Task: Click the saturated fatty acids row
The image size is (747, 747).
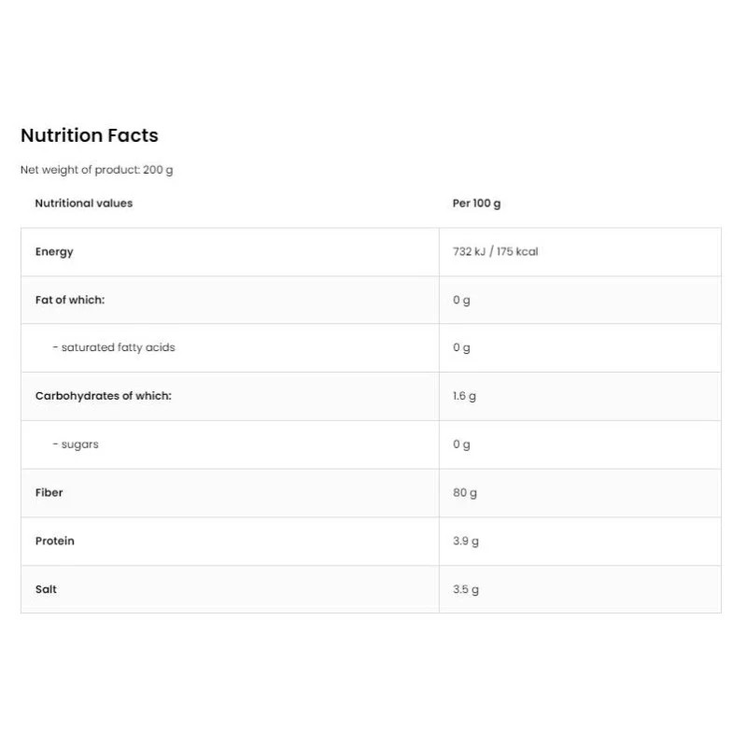Action: 114,347
